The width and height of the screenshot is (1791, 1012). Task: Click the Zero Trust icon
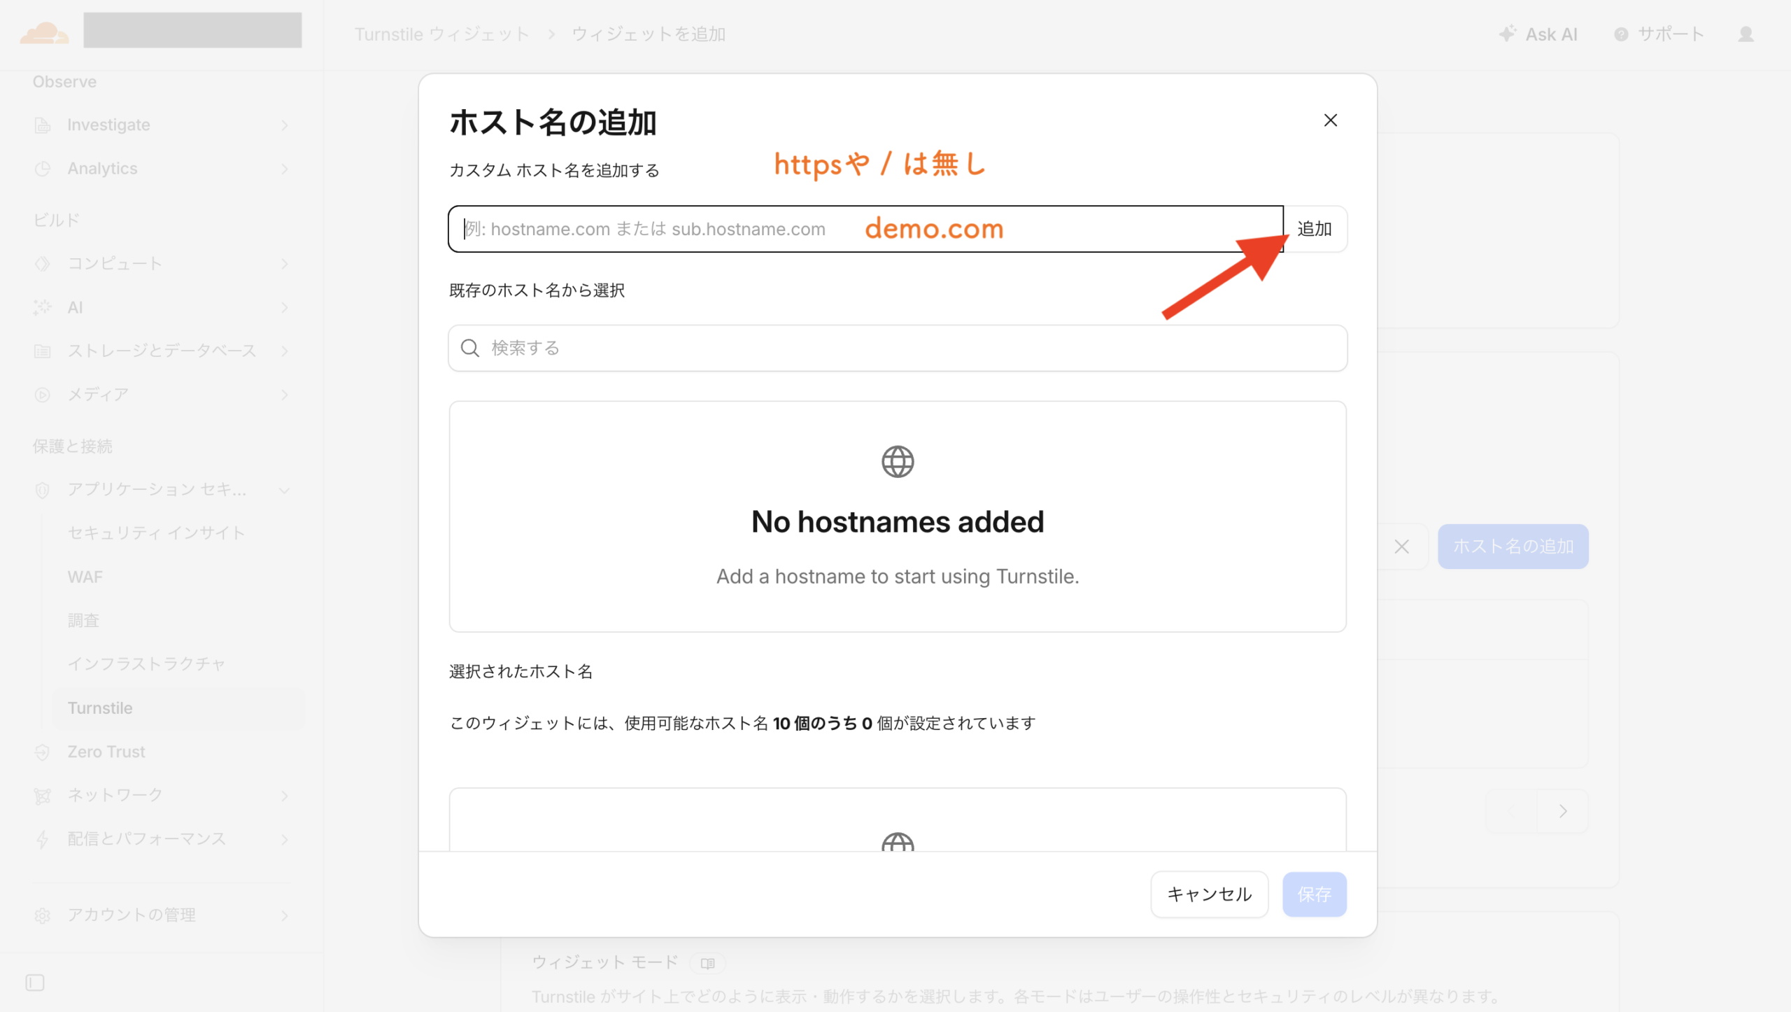(43, 752)
